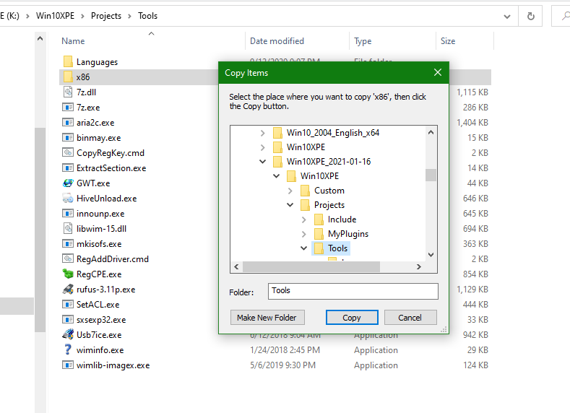Viewport: 570px width, 413px height.
Task: Select the rufus-3.11p.exe USB icon
Action: [68, 289]
